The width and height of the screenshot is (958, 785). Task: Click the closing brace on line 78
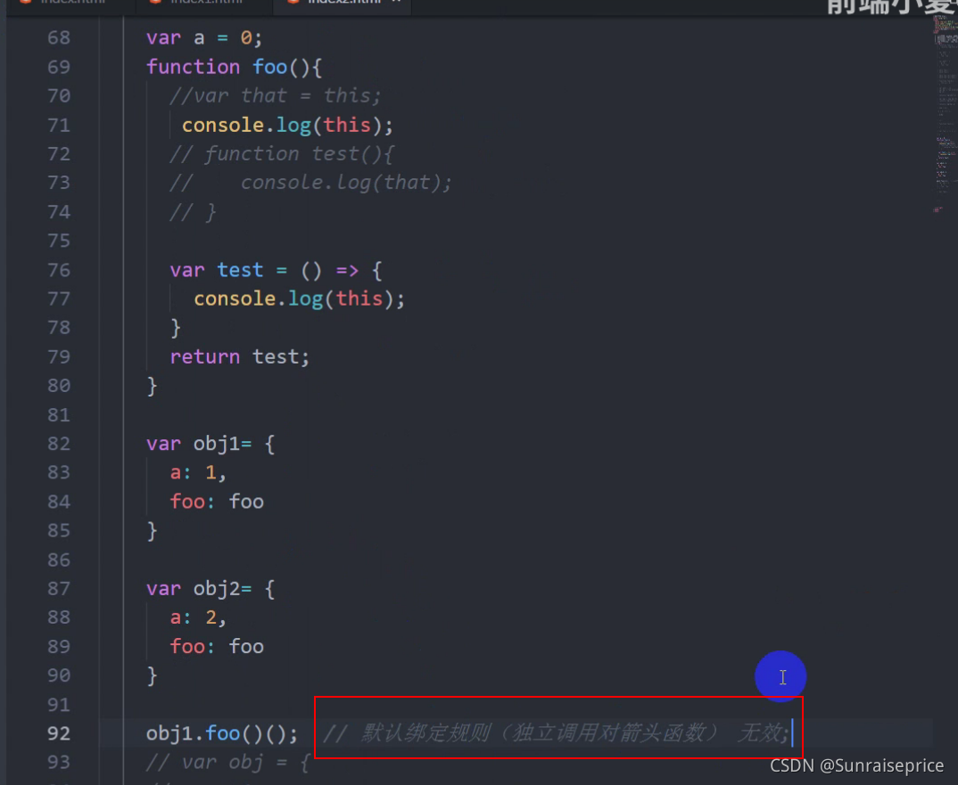tap(176, 328)
